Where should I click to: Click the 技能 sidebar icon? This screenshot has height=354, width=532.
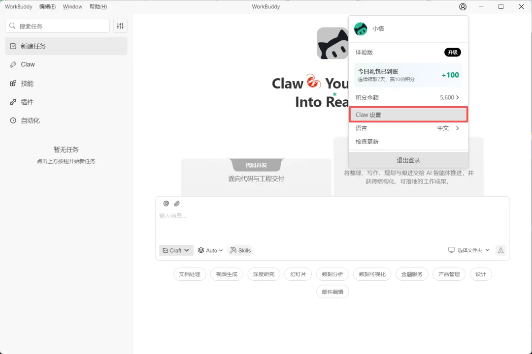[x=13, y=83]
